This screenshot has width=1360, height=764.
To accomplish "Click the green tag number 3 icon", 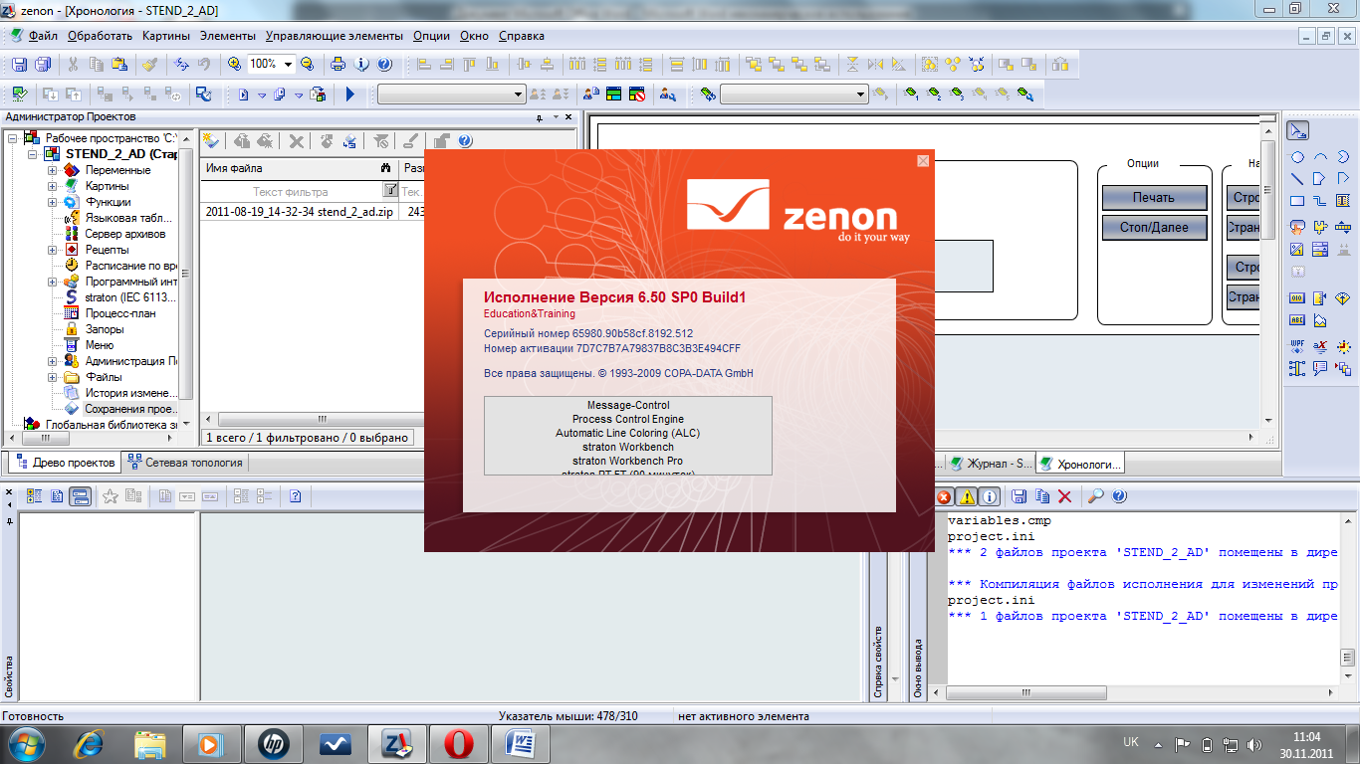I will tap(957, 95).
